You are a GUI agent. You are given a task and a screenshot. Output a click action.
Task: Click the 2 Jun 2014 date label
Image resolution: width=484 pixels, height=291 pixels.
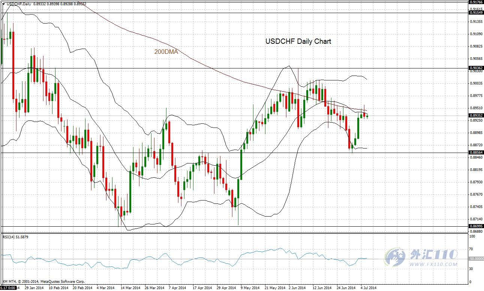click(297, 288)
